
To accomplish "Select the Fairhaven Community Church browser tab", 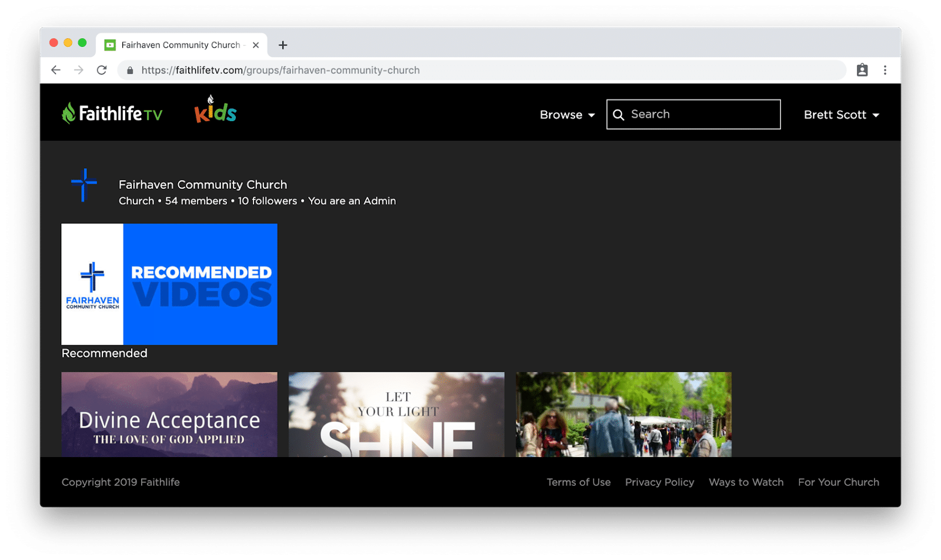I will (182, 45).
